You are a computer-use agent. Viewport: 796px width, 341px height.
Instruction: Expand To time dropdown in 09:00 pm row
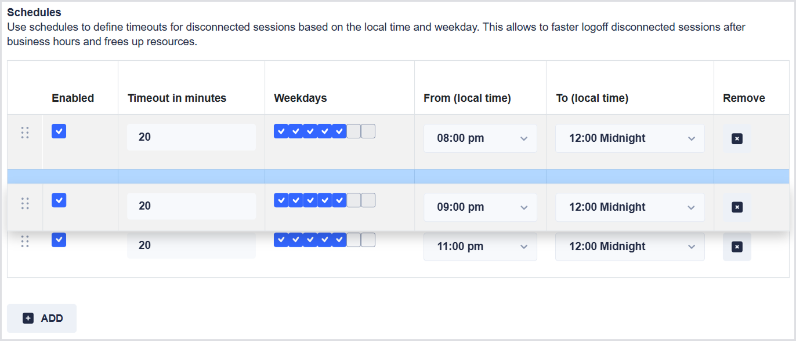coord(629,207)
